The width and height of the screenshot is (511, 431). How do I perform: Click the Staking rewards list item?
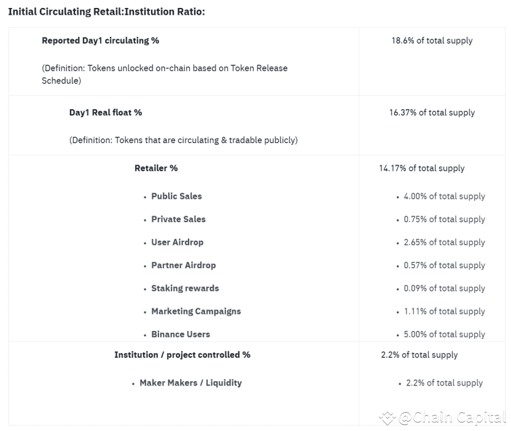pyautogui.click(x=185, y=289)
